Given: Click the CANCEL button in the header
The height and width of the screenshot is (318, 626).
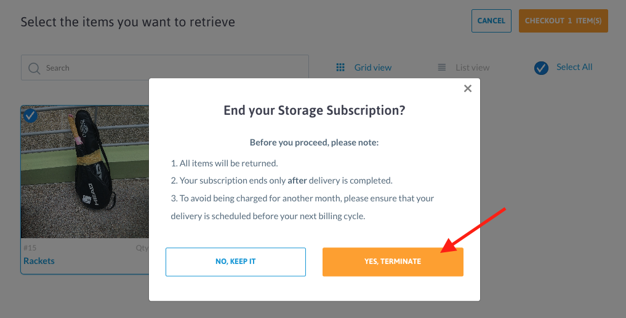Looking at the screenshot, I should [x=491, y=21].
